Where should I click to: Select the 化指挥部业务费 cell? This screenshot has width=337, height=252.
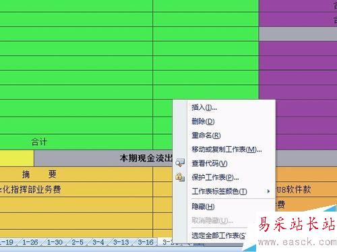tap(76, 189)
